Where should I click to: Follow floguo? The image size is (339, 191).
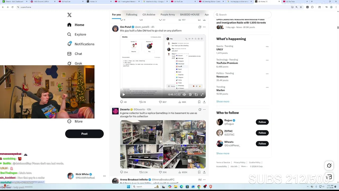click(x=262, y=122)
